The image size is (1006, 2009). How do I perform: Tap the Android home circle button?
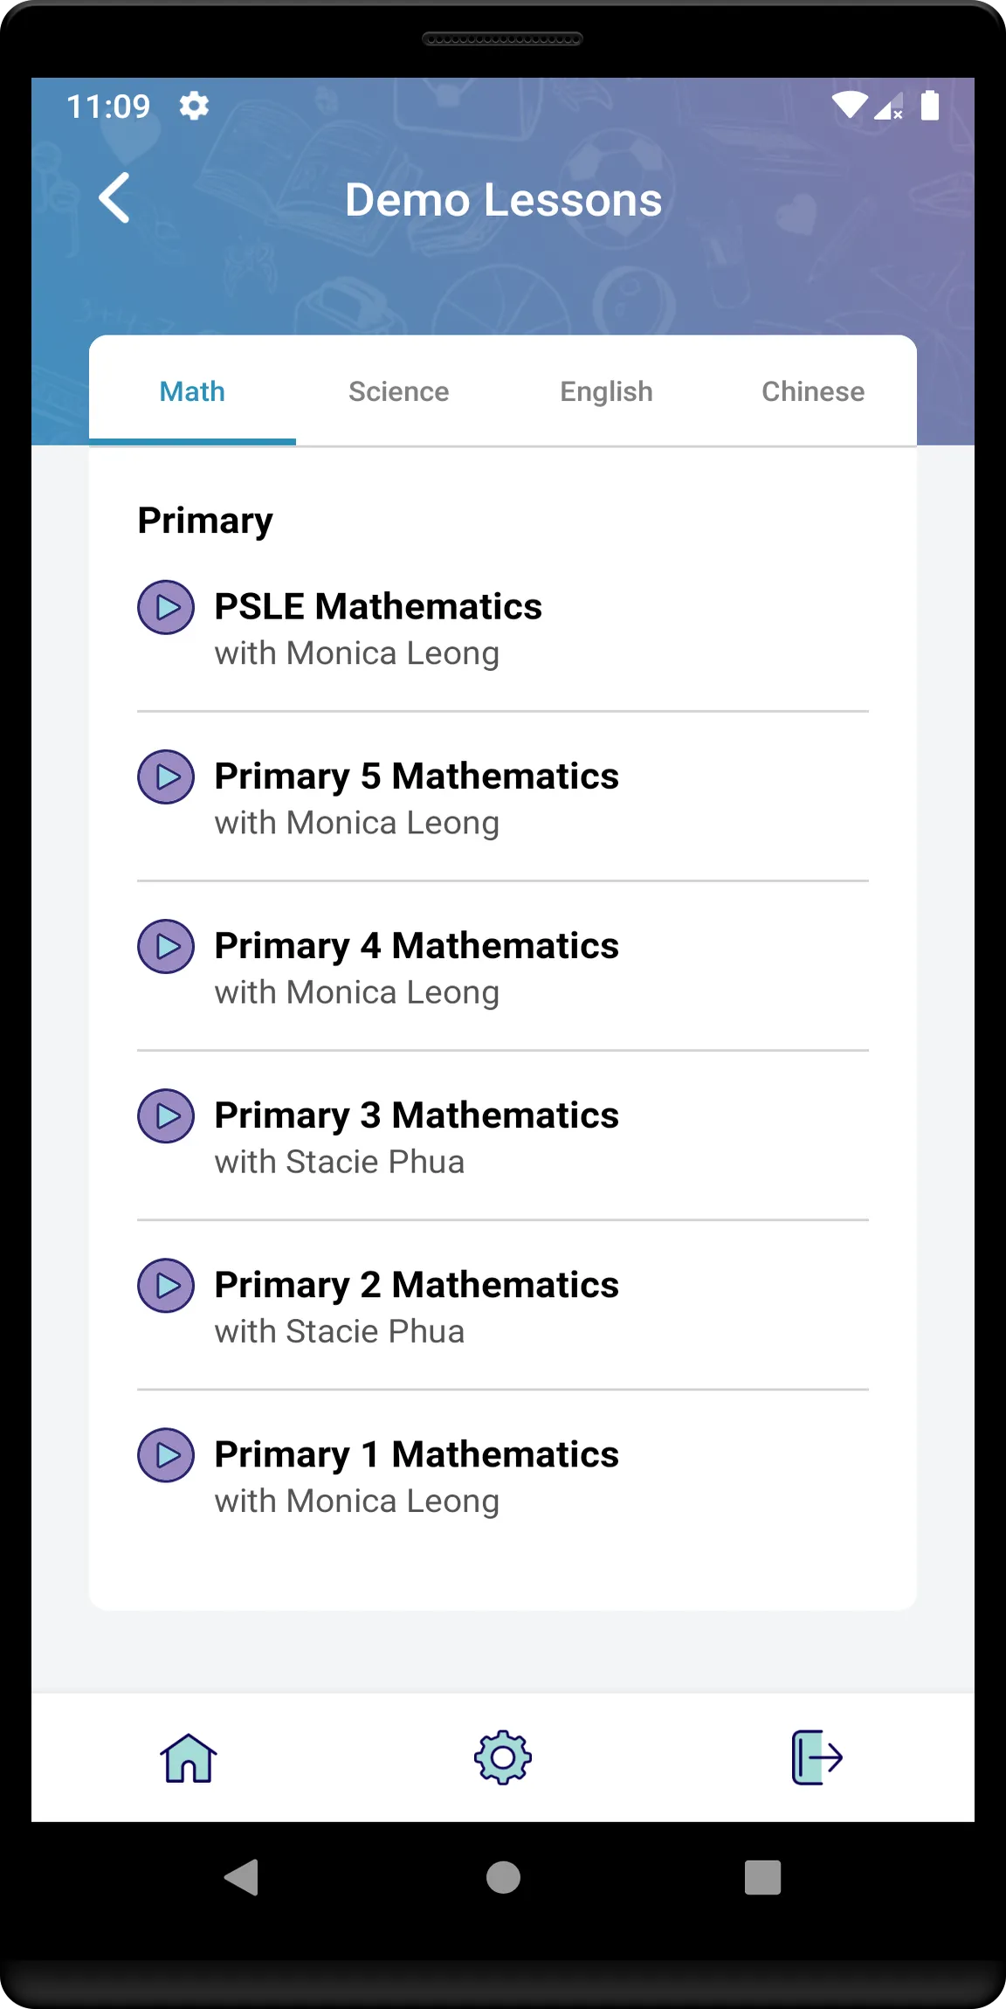click(503, 1877)
